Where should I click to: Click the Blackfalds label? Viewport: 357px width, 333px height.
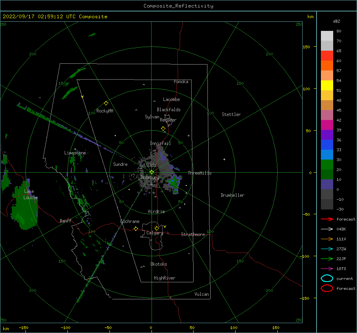[169, 110]
